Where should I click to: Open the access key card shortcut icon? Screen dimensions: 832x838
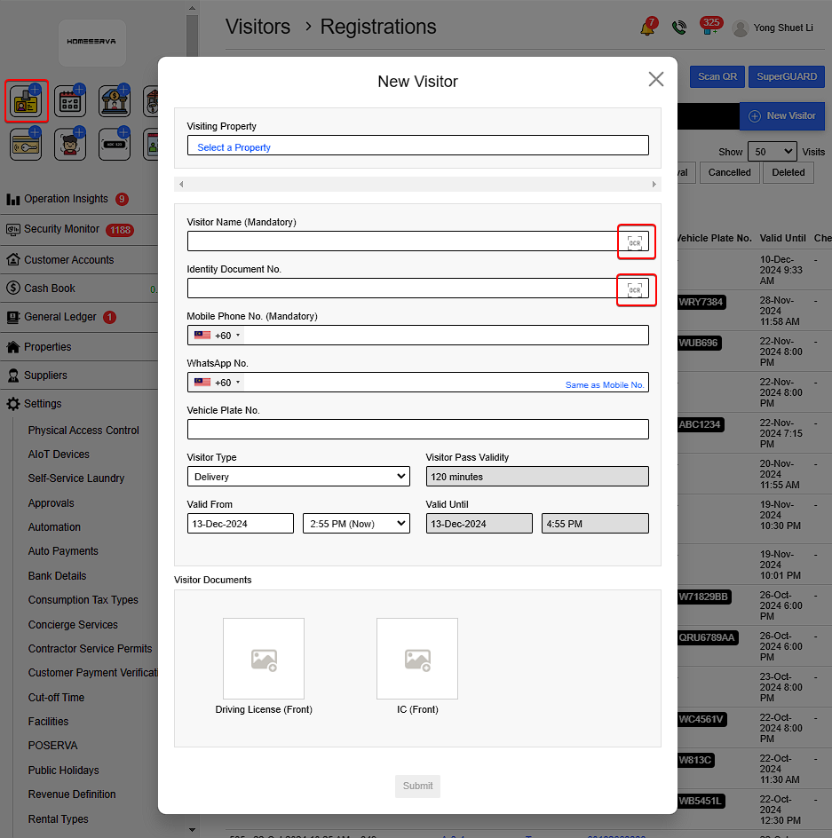pyautogui.click(x=26, y=144)
